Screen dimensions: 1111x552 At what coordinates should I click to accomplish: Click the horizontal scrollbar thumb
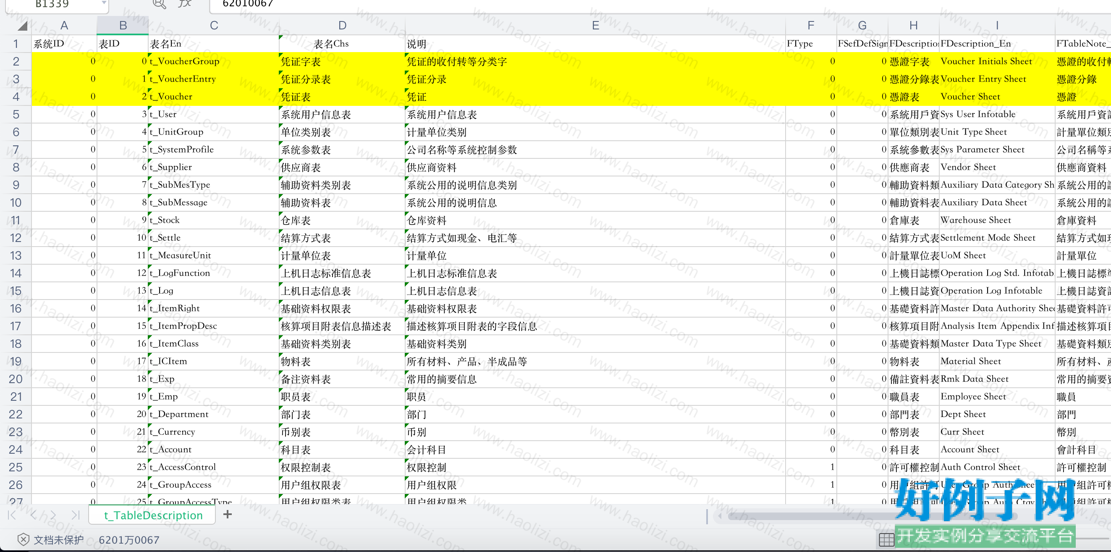pos(873,516)
